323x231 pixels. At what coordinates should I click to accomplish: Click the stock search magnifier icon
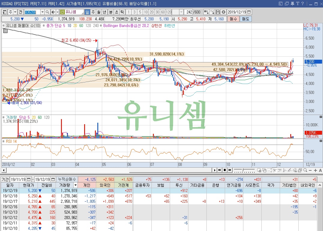(x=47, y=12)
